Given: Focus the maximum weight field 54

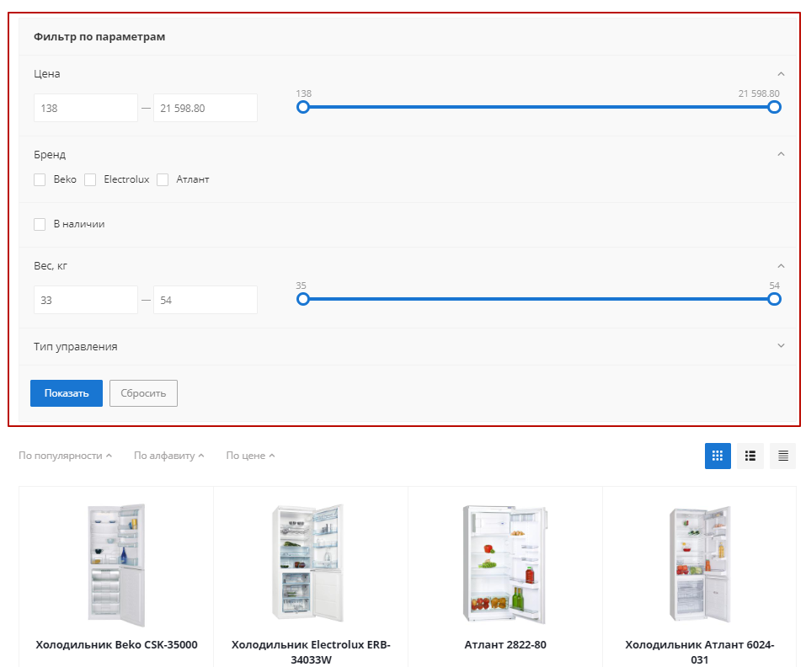Looking at the screenshot, I should point(206,300).
